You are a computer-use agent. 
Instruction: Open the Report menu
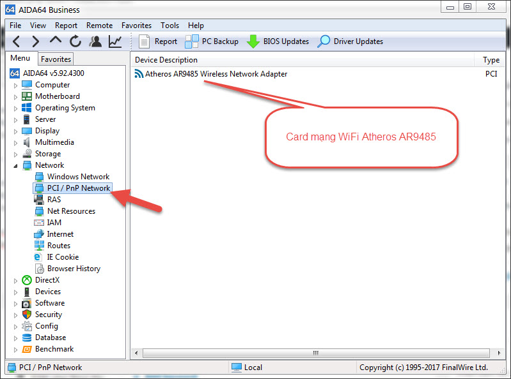66,26
